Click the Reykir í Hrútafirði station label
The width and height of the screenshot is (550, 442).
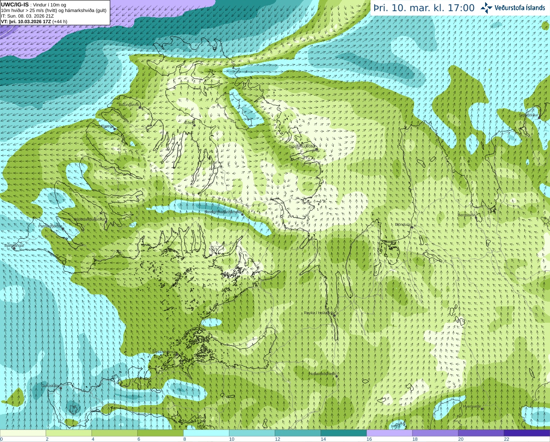pos(318,313)
